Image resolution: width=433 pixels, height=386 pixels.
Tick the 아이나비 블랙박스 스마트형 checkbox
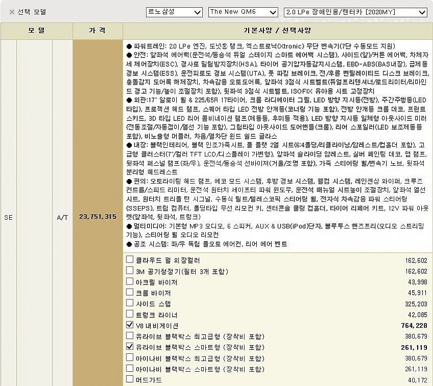click(x=130, y=368)
